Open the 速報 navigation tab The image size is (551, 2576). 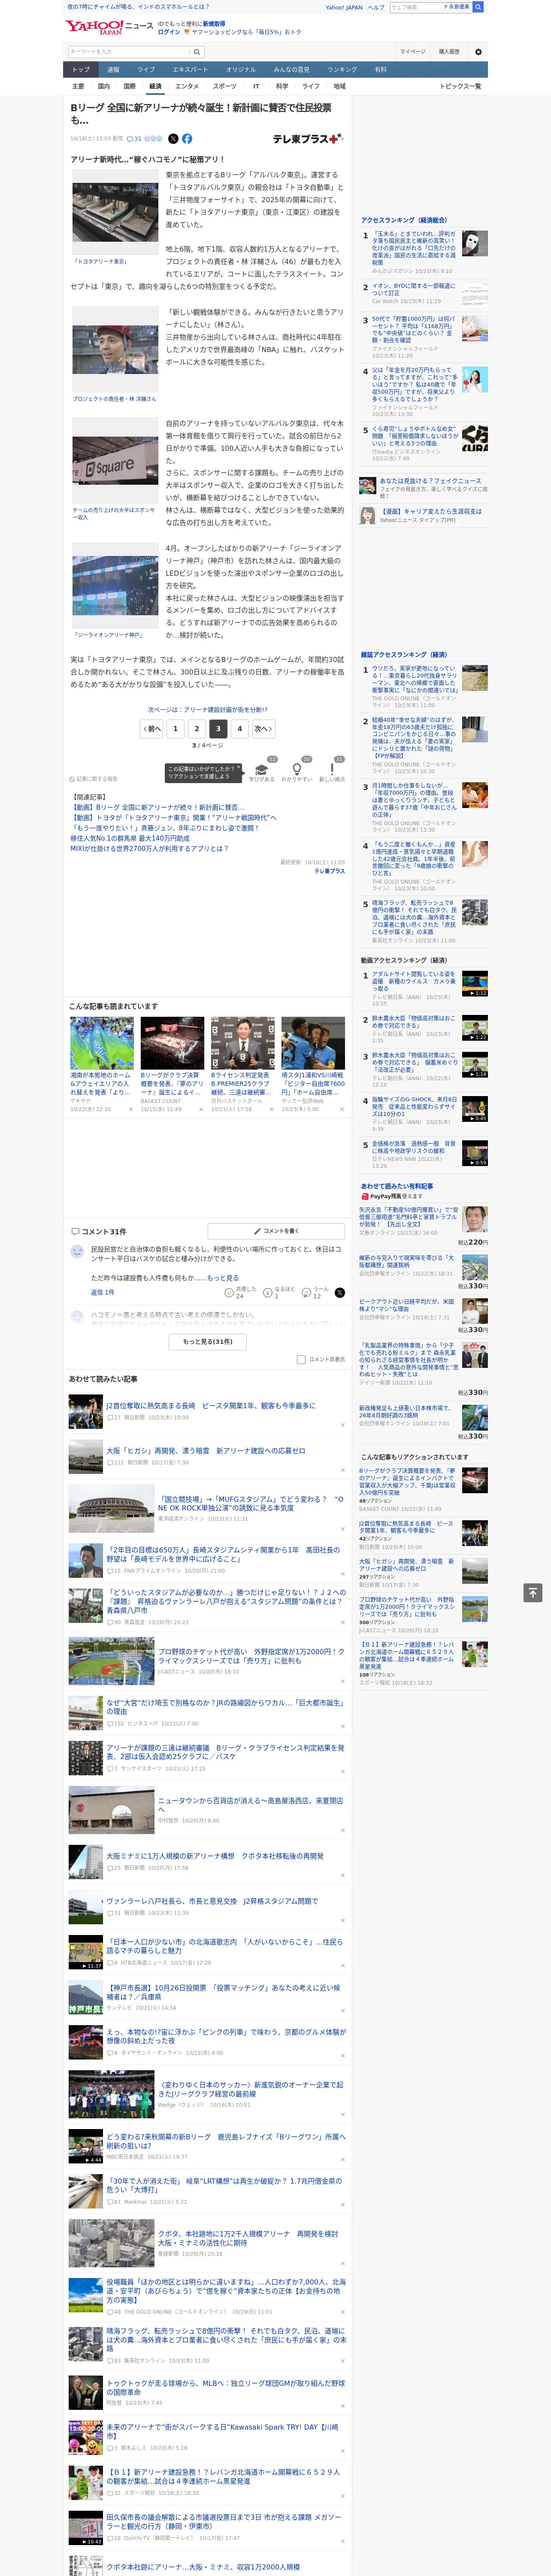point(113,70)
